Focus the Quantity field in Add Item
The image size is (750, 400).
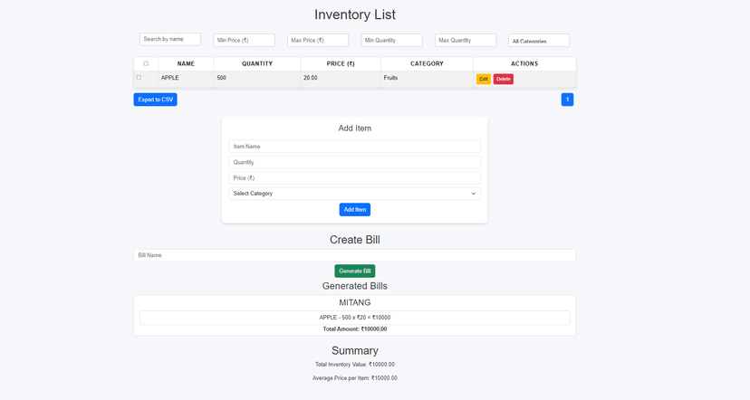[x=354, y=162]
